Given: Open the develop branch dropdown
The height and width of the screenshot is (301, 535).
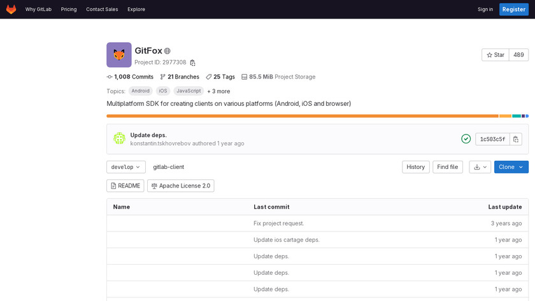Looking at the screenshot, I should [125, 167].
